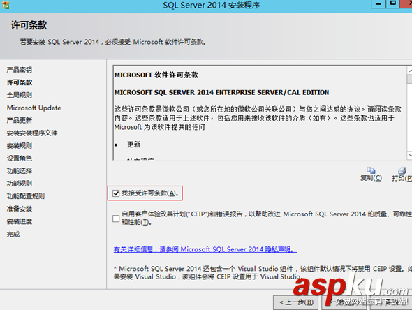This screenshot has width=412, height=310.
Task: Select the Microsoft Update step in the sidebar
Action: point(34,108)
